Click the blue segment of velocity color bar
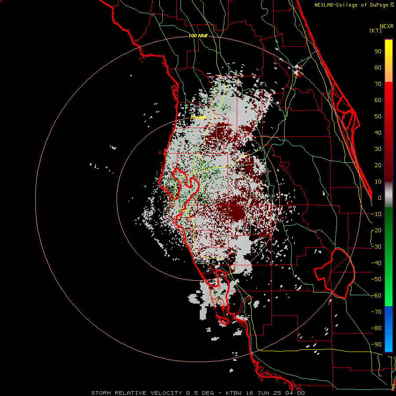Screen dimensions: 396x396 coord(389,329)
